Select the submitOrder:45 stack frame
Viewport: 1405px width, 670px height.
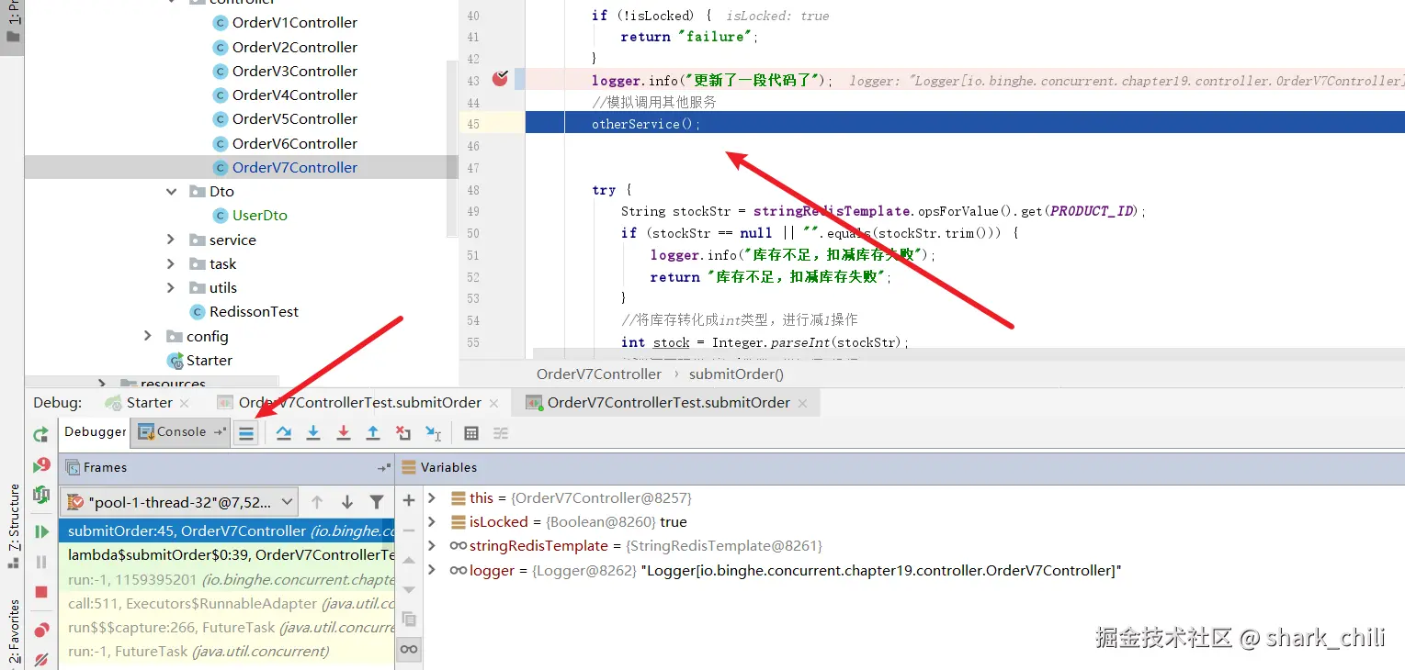pyautogui.click(x=226, y=531)
